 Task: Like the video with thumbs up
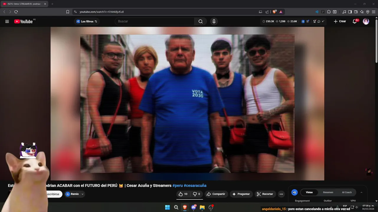point(183,194)
